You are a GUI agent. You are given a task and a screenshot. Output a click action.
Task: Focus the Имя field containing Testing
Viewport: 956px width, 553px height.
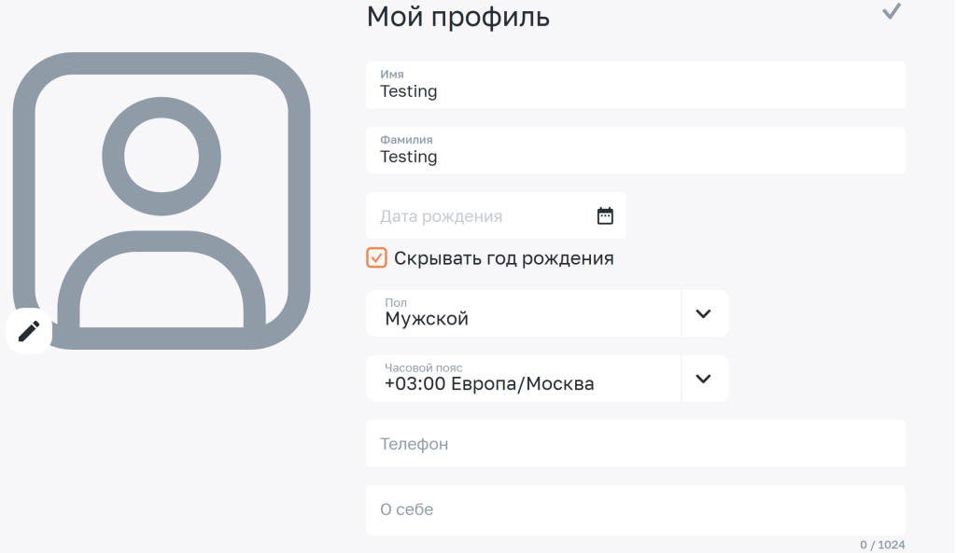point(635,85)
